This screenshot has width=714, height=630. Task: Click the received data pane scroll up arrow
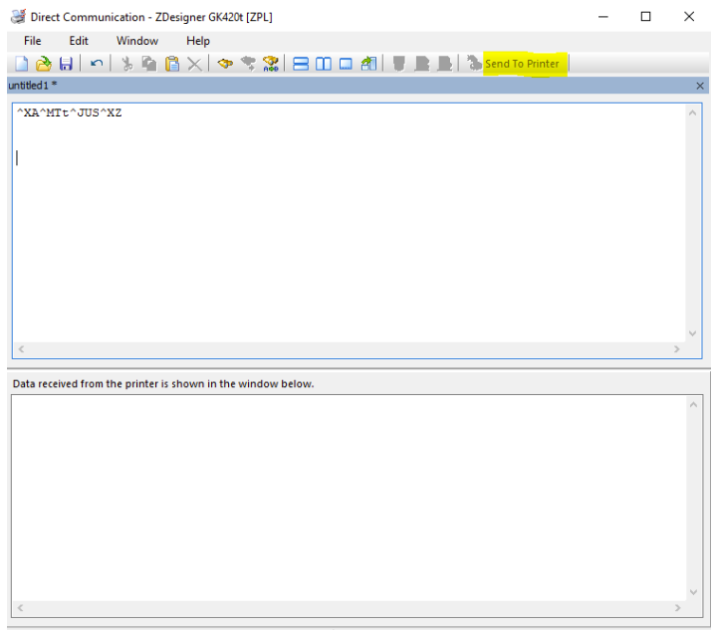click(693, 405)
